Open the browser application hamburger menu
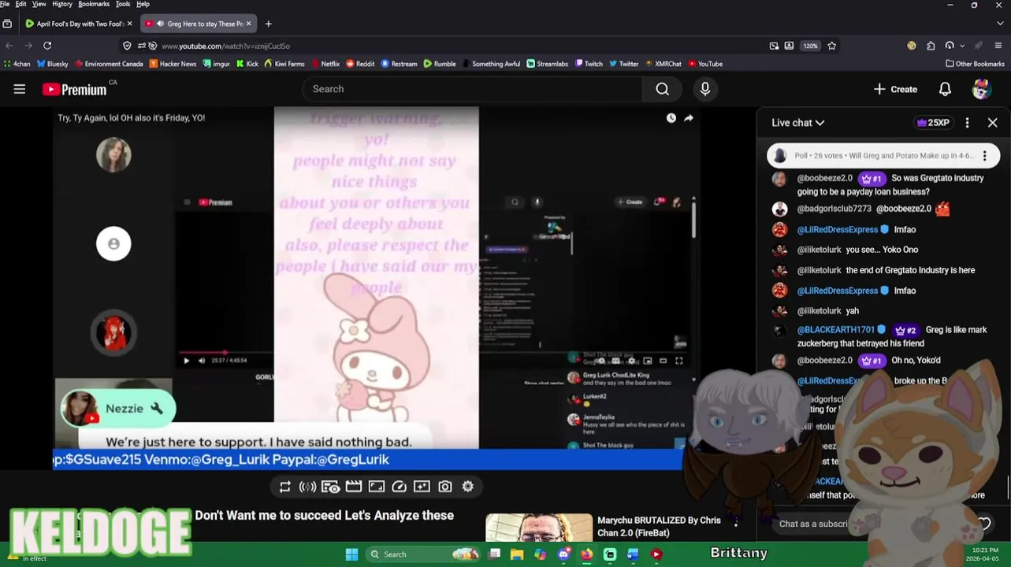Image resolution: width=1011 pixels, height=567 pixels. (998, 46)
